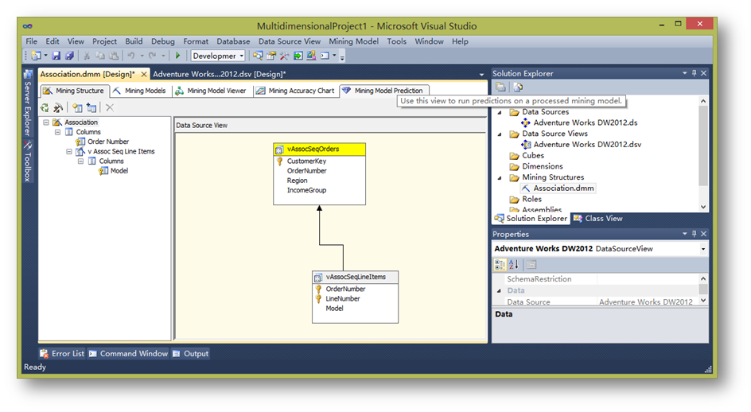Click Alphabetical sort icon in Properties

coord(514,264)
